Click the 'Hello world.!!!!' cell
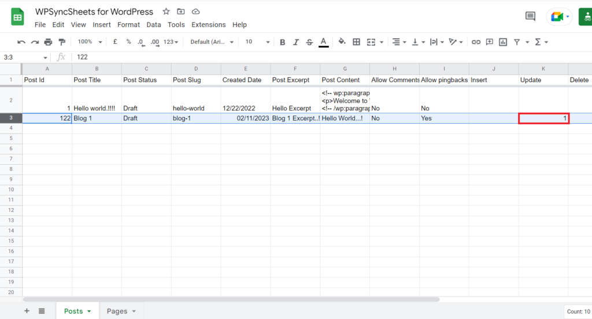This screenshot has width=592, height=319. click(x=97, y=100)
